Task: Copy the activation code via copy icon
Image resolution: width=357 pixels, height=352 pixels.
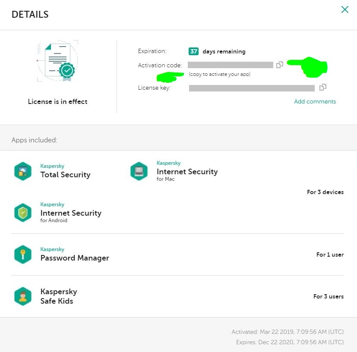Action: tap(280, 65)
